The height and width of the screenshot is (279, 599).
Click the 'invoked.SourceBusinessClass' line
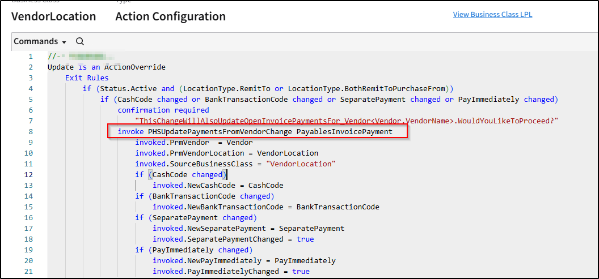(x=235, y=164)
